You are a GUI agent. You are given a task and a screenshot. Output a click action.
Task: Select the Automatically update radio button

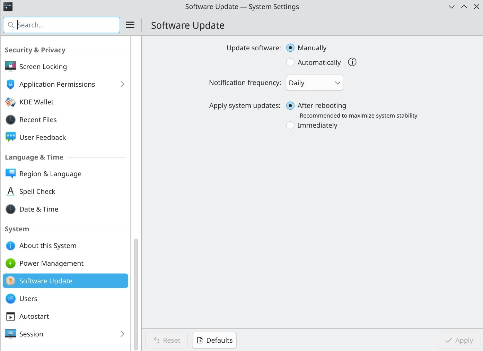(290, 62)
